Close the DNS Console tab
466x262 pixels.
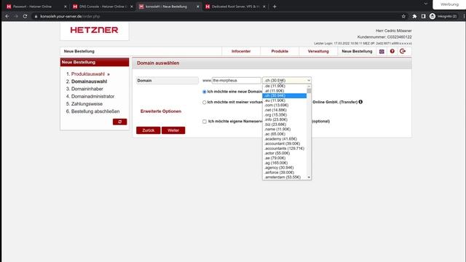tap(132, 7)
